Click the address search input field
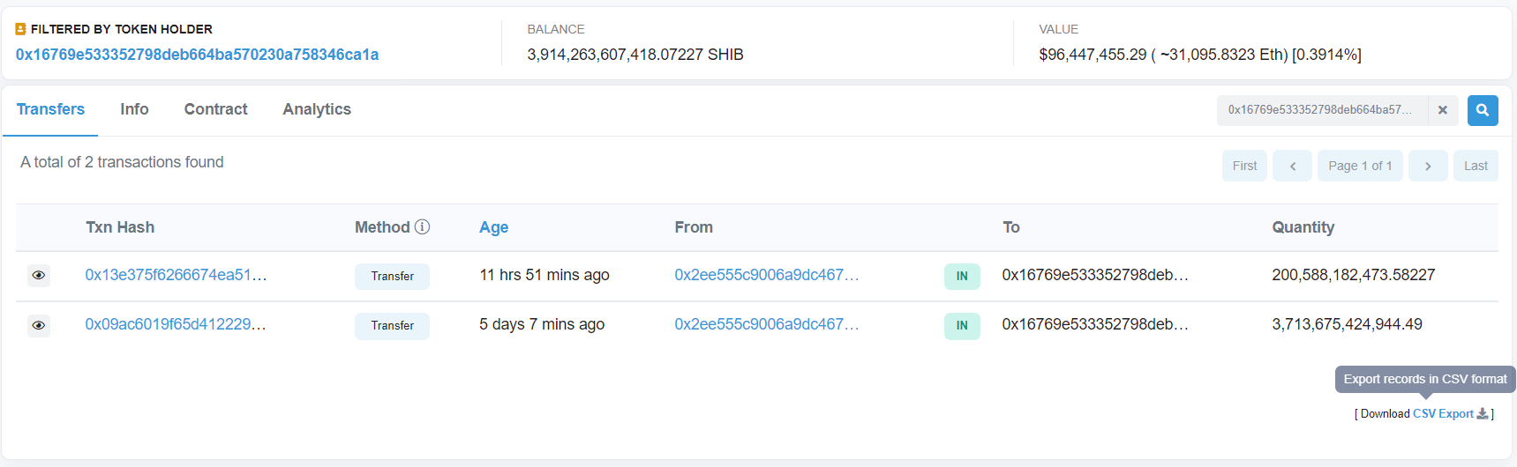 pyautogui.click(x=1322, y=110)
